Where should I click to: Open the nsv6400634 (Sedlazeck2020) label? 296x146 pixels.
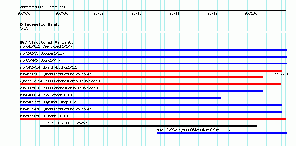click(46, 95)
